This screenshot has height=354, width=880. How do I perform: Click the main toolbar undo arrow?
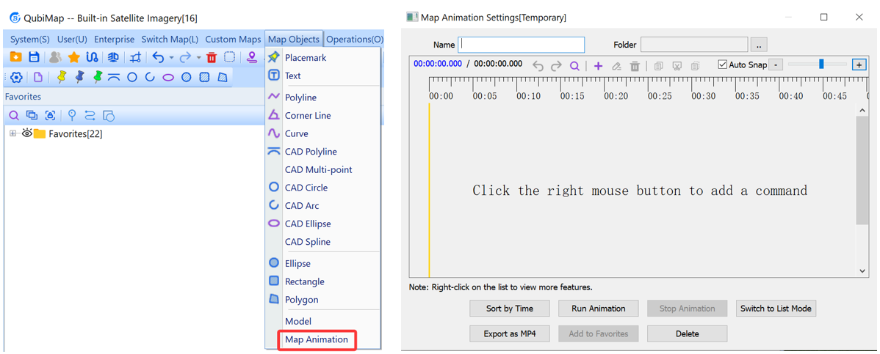[158, 57]
